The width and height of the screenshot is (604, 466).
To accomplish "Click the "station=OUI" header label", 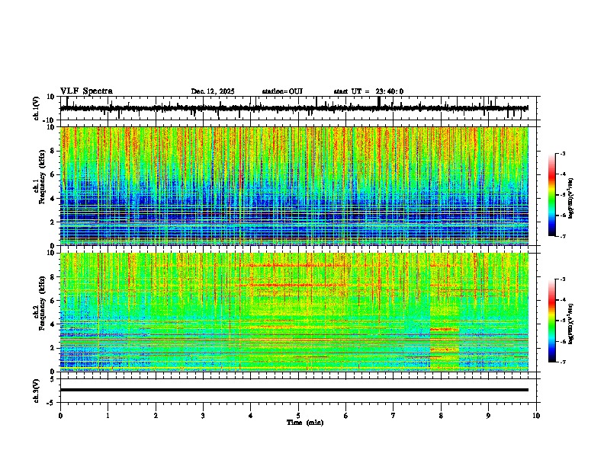I will [282, 91].
